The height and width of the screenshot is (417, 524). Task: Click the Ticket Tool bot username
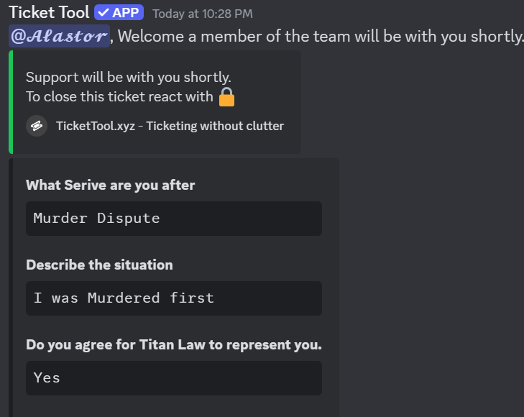(49, 12)
